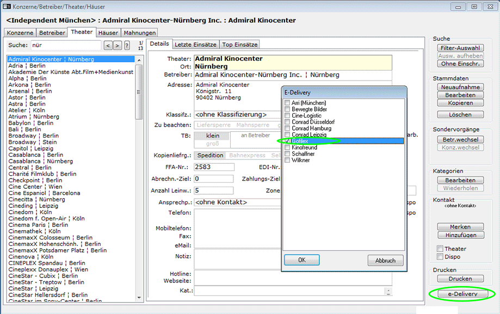Viewport: 500px width, 314px height.
Task: Select Atrium ¦ Nürnberg in the theater list
Action: tap(34, 116)
